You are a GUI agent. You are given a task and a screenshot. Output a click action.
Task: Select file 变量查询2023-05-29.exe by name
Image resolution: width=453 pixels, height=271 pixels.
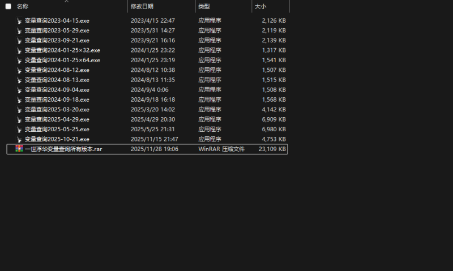[x=57, y=31]
